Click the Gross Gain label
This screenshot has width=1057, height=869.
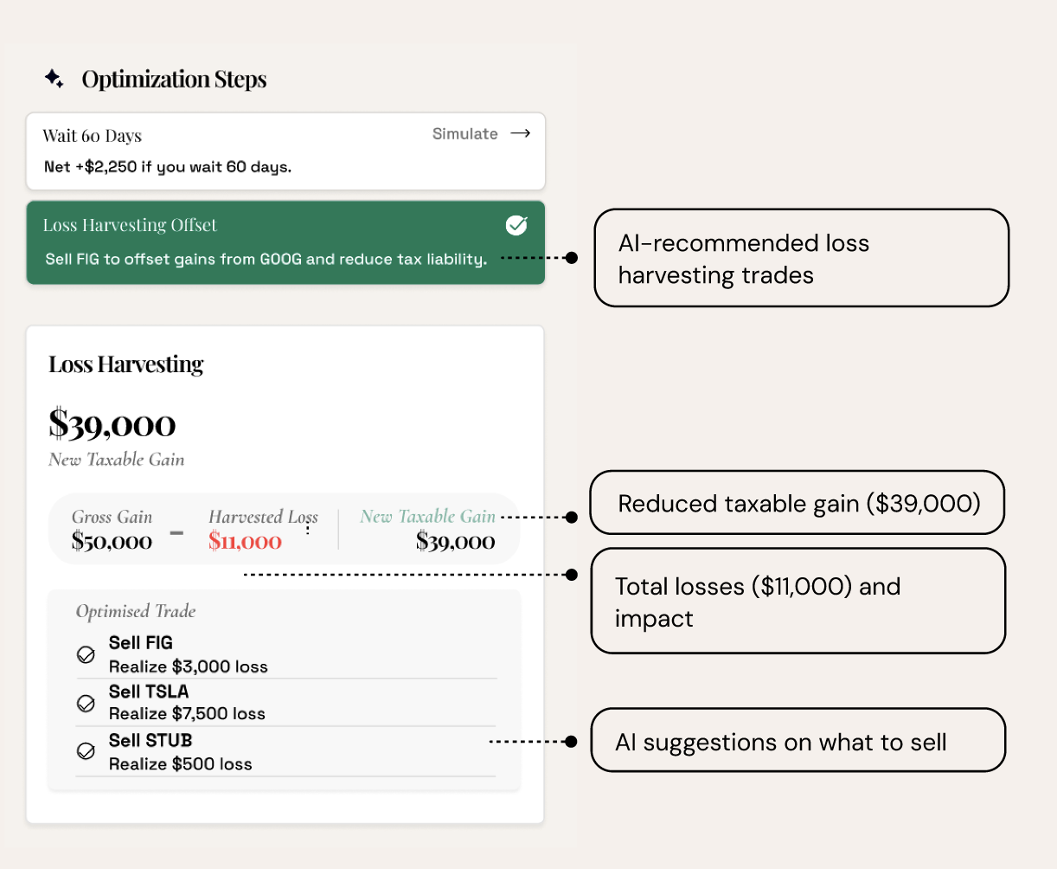[112, 517]
